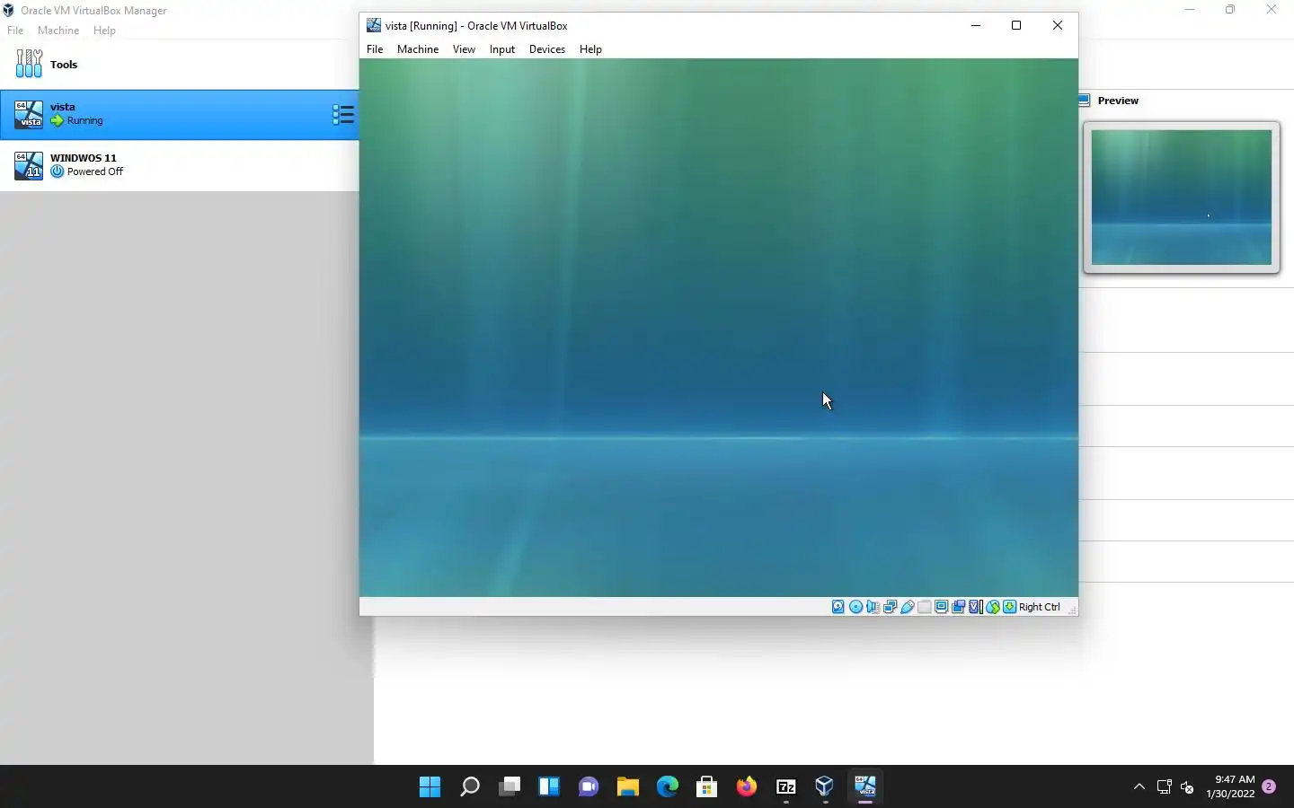Select the 'WINDWOS 11' machine name

[84, 158]
